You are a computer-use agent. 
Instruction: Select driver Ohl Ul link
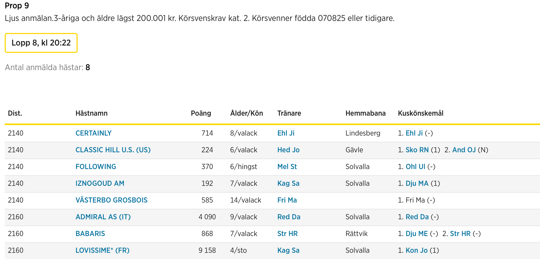pyautogui.click(x=415, y=167)
